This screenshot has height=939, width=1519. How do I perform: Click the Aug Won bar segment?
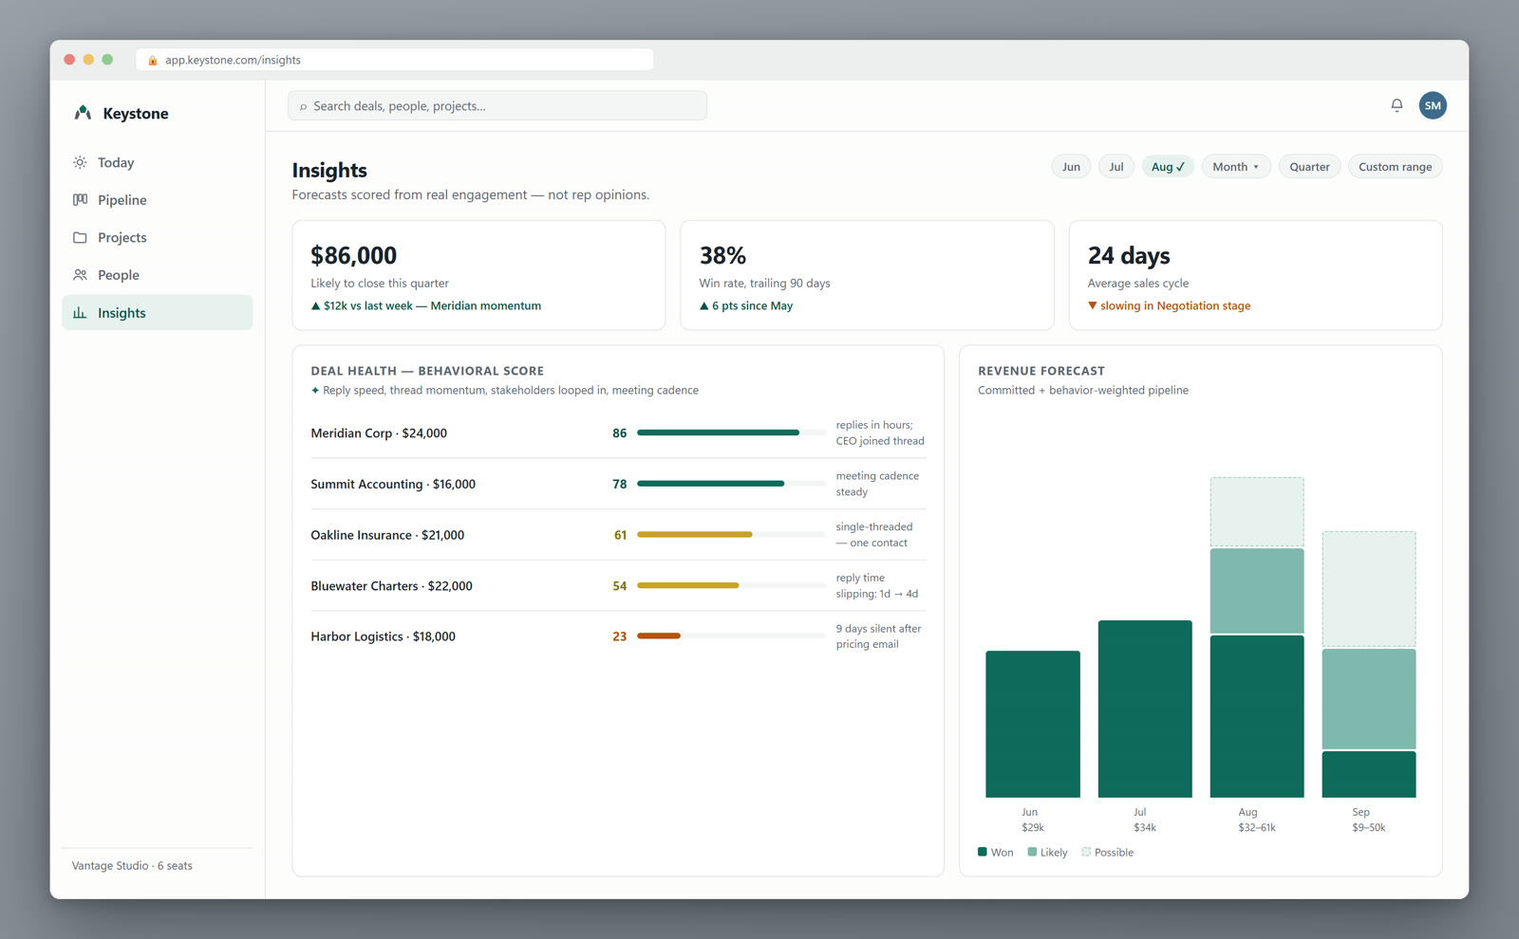click(x=1257, y=716)
